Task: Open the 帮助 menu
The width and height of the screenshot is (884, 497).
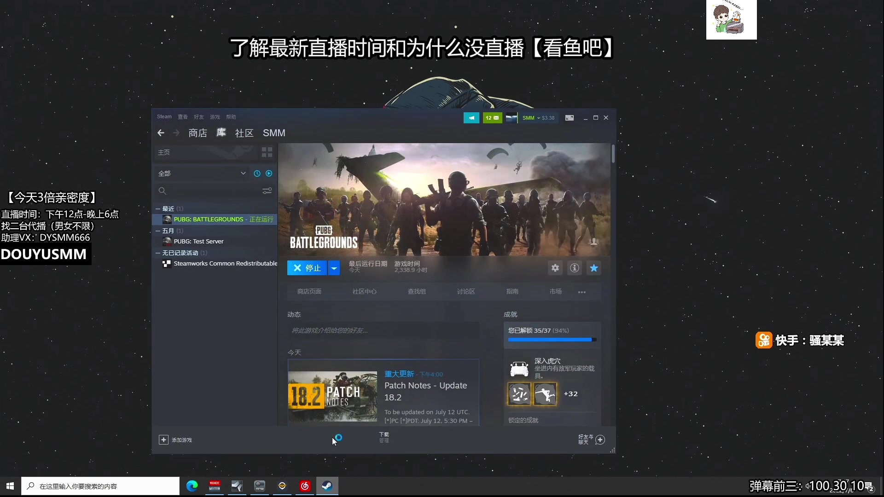Action: [231, 117]
